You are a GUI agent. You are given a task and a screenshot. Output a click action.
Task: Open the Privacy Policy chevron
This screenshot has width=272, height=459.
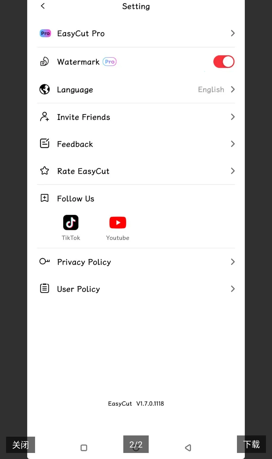click(x=233, y=262)
